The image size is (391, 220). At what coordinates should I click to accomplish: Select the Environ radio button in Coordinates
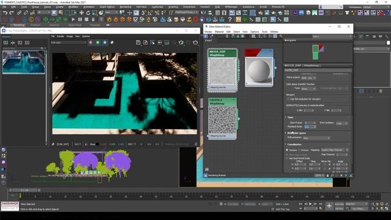click(x=299, y=150)
